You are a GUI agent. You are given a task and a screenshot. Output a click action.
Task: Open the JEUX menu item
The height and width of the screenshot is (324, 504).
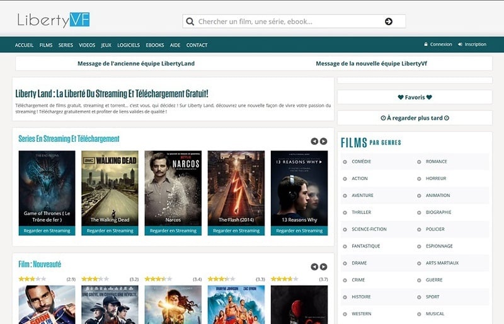coord(106,45)
